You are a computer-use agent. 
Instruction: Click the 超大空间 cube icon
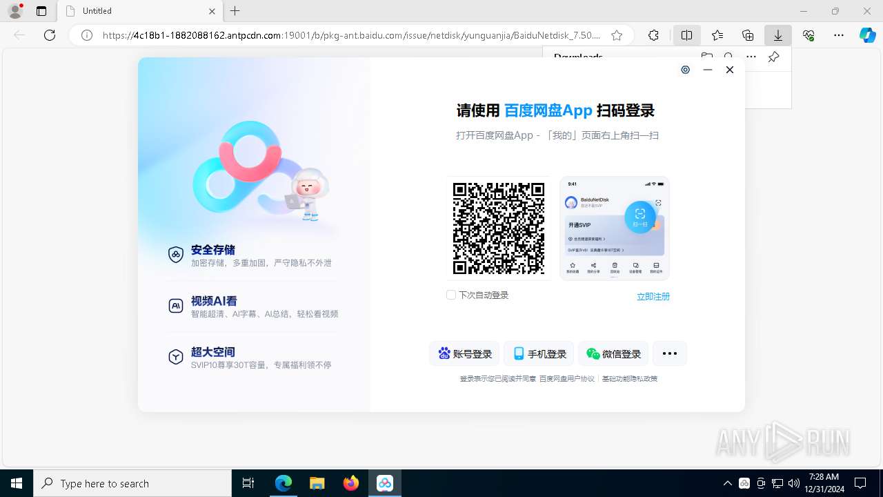pyautogui.click(x=176, y=356)
